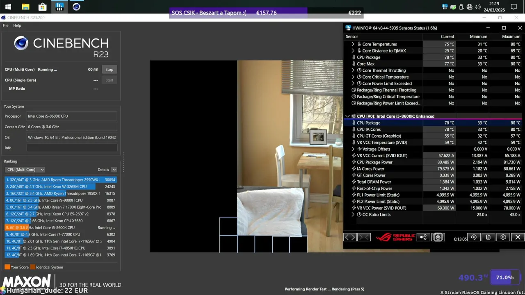The height and width of the screenshot is (295, 525).
Task: Select the Total DRAM Power row
Action: coord(433,182)
